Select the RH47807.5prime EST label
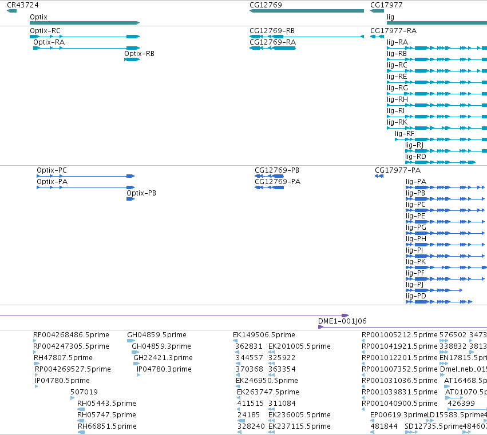This screenshot has width=487, height=435. 63,358
